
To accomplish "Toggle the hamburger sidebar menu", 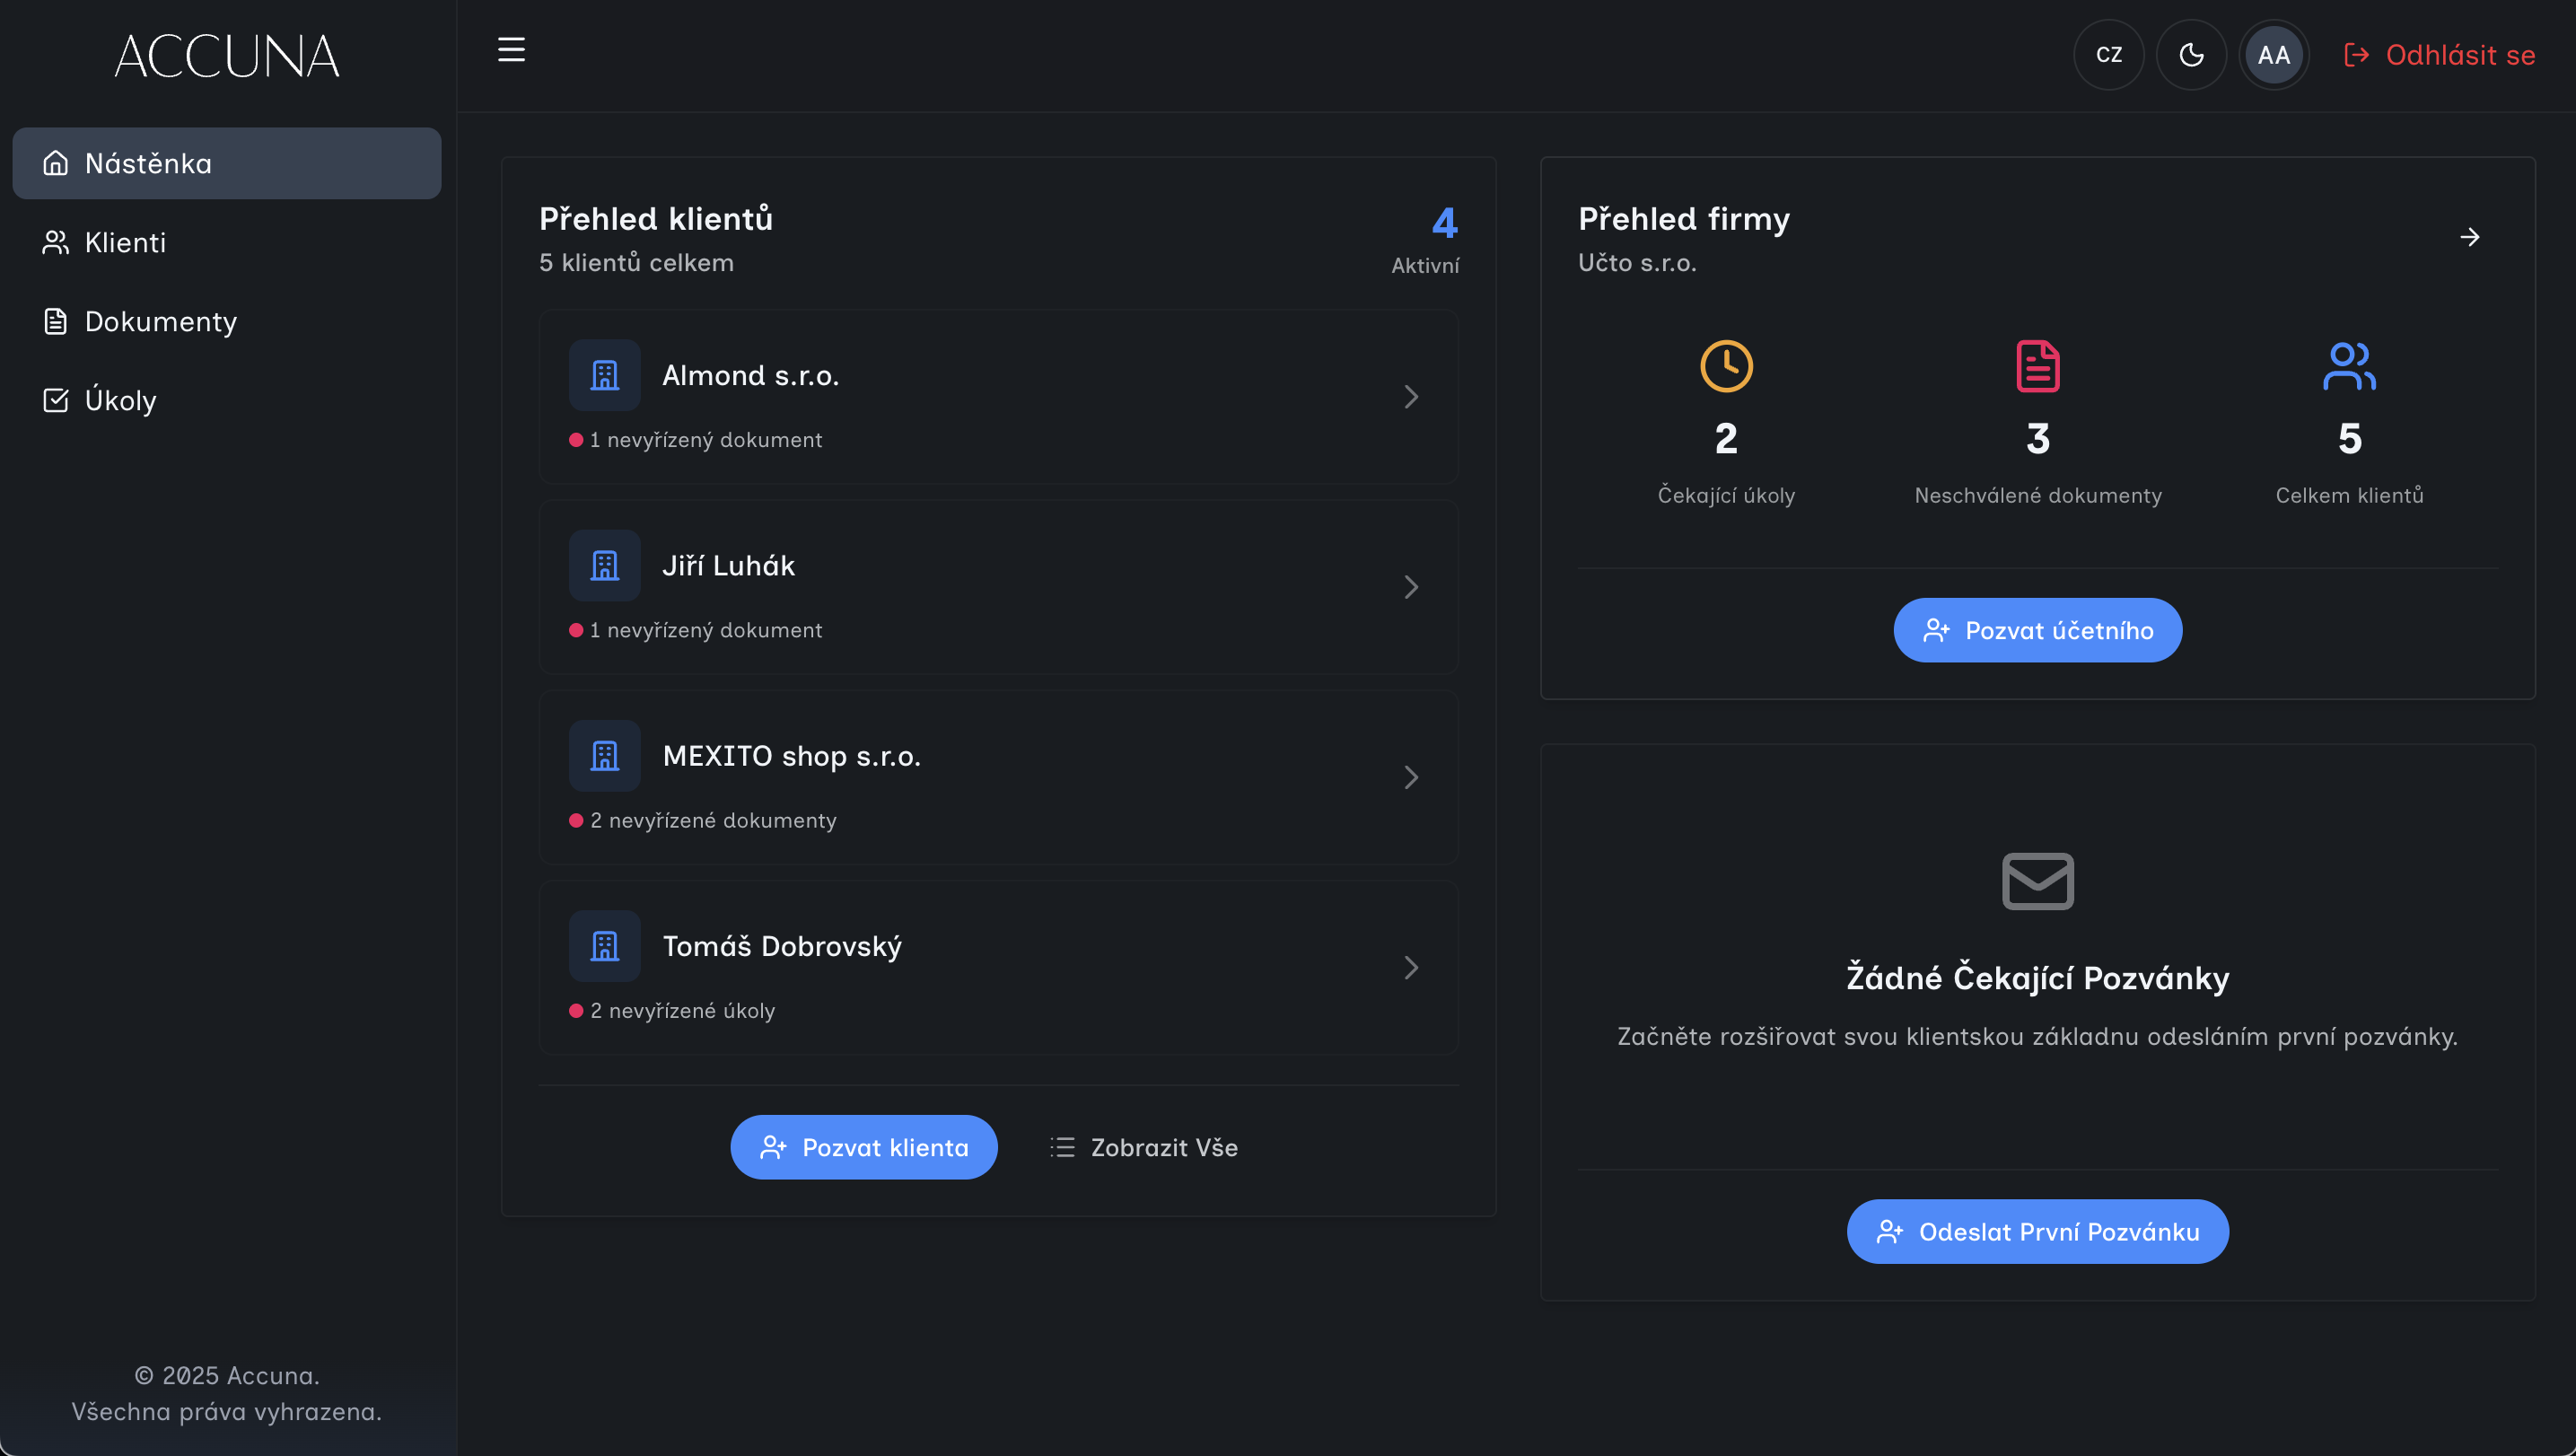I will click(x=511, y=50).
